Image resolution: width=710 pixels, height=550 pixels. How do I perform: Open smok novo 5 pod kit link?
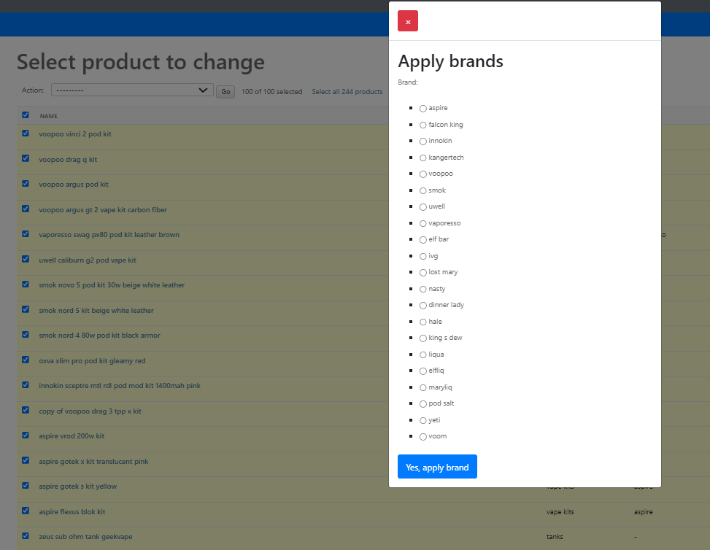pos(112,285)
